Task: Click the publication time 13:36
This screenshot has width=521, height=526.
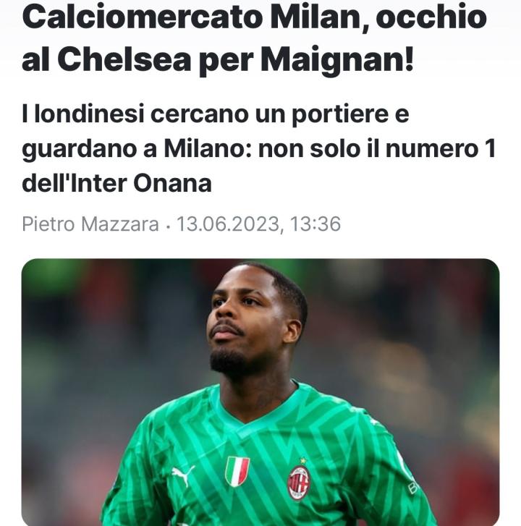Action: [x=315, y=224]
